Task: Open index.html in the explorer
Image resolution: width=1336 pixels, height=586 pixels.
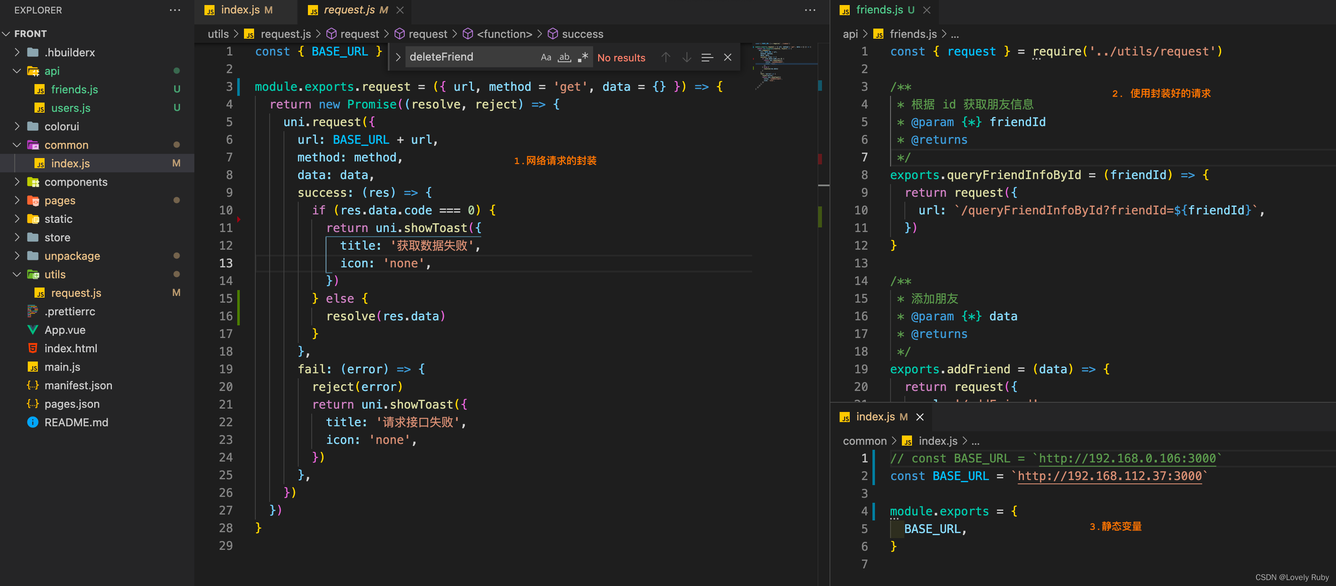Action: tap(97, 348)
